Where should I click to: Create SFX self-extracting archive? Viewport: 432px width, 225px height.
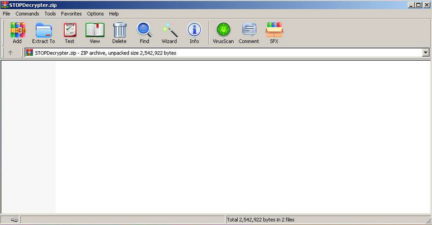pos(274,33)
